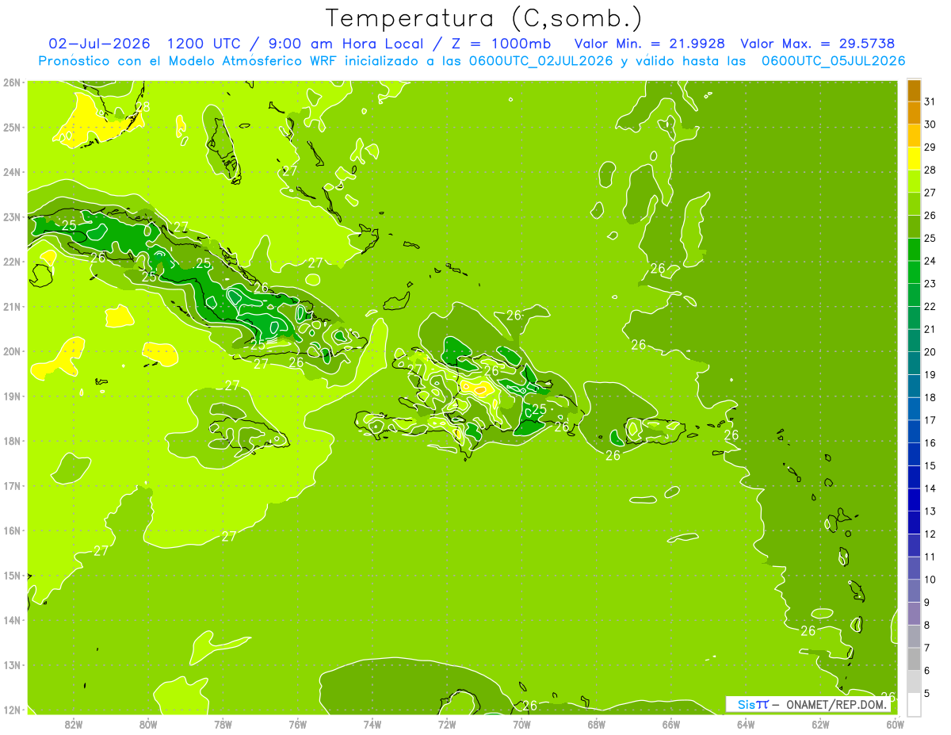Viewport: 951px width, 735px height.
Task: Click the 12N latitude axis label
Action: (x=12, y=710)
